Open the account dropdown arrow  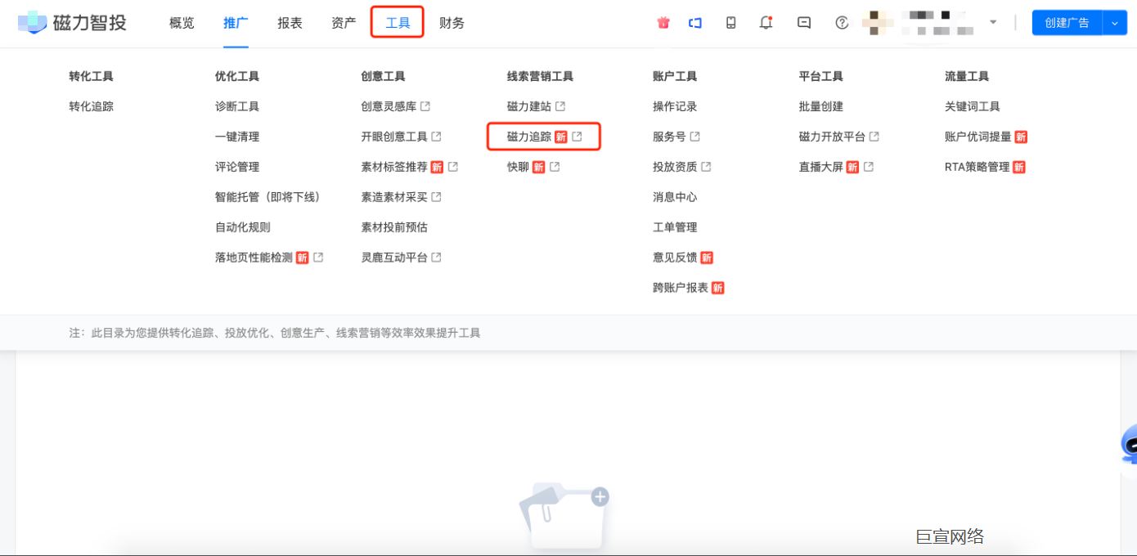click(x=991, y=23)
